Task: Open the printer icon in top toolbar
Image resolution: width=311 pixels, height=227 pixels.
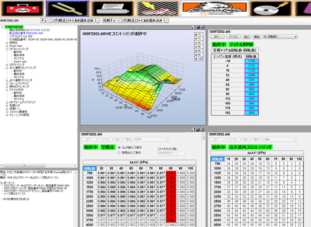Action: point(113,9)
